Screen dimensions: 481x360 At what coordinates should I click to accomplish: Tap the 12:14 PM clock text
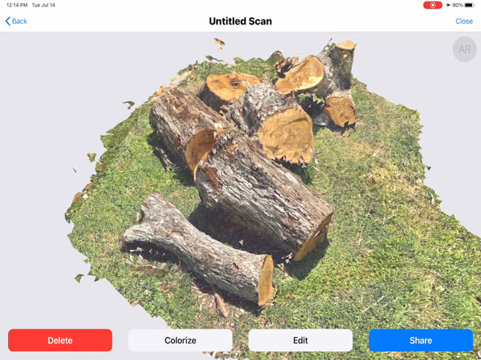coord(17,5)
